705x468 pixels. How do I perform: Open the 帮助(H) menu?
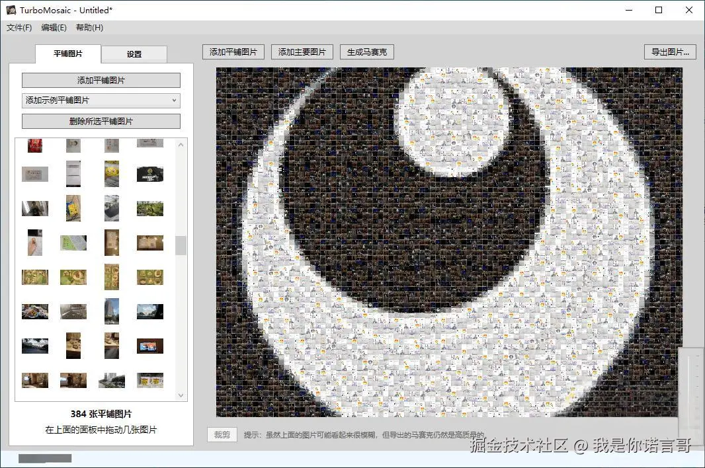[x=89, y=27]
